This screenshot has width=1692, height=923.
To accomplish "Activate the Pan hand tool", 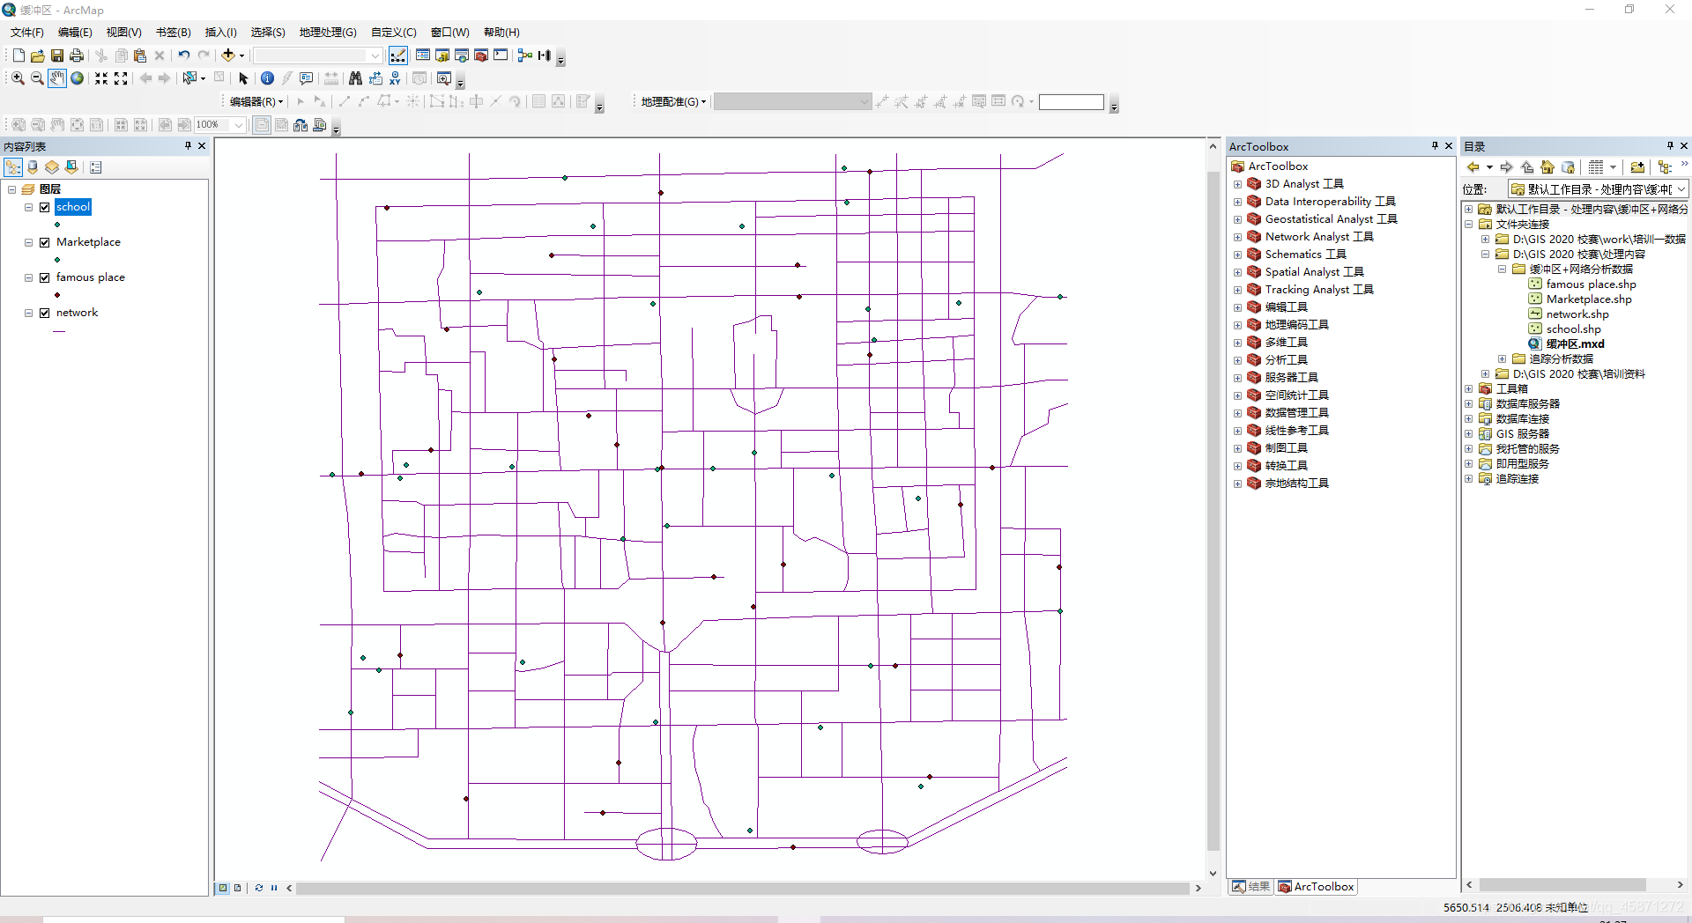I will pos(56,78).
